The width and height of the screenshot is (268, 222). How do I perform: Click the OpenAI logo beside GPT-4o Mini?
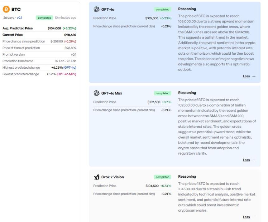97,93
